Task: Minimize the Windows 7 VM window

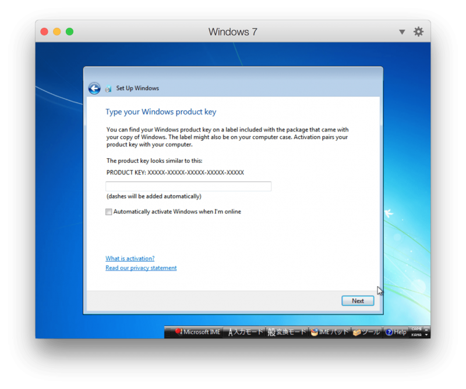Action: 57,31
